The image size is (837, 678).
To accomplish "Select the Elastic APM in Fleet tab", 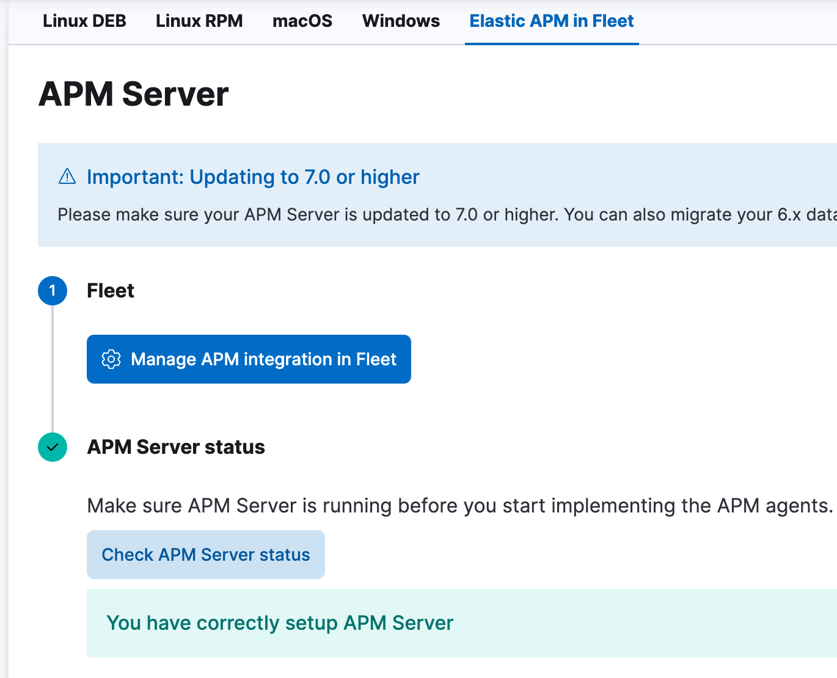I will click(x=550, y=21).
